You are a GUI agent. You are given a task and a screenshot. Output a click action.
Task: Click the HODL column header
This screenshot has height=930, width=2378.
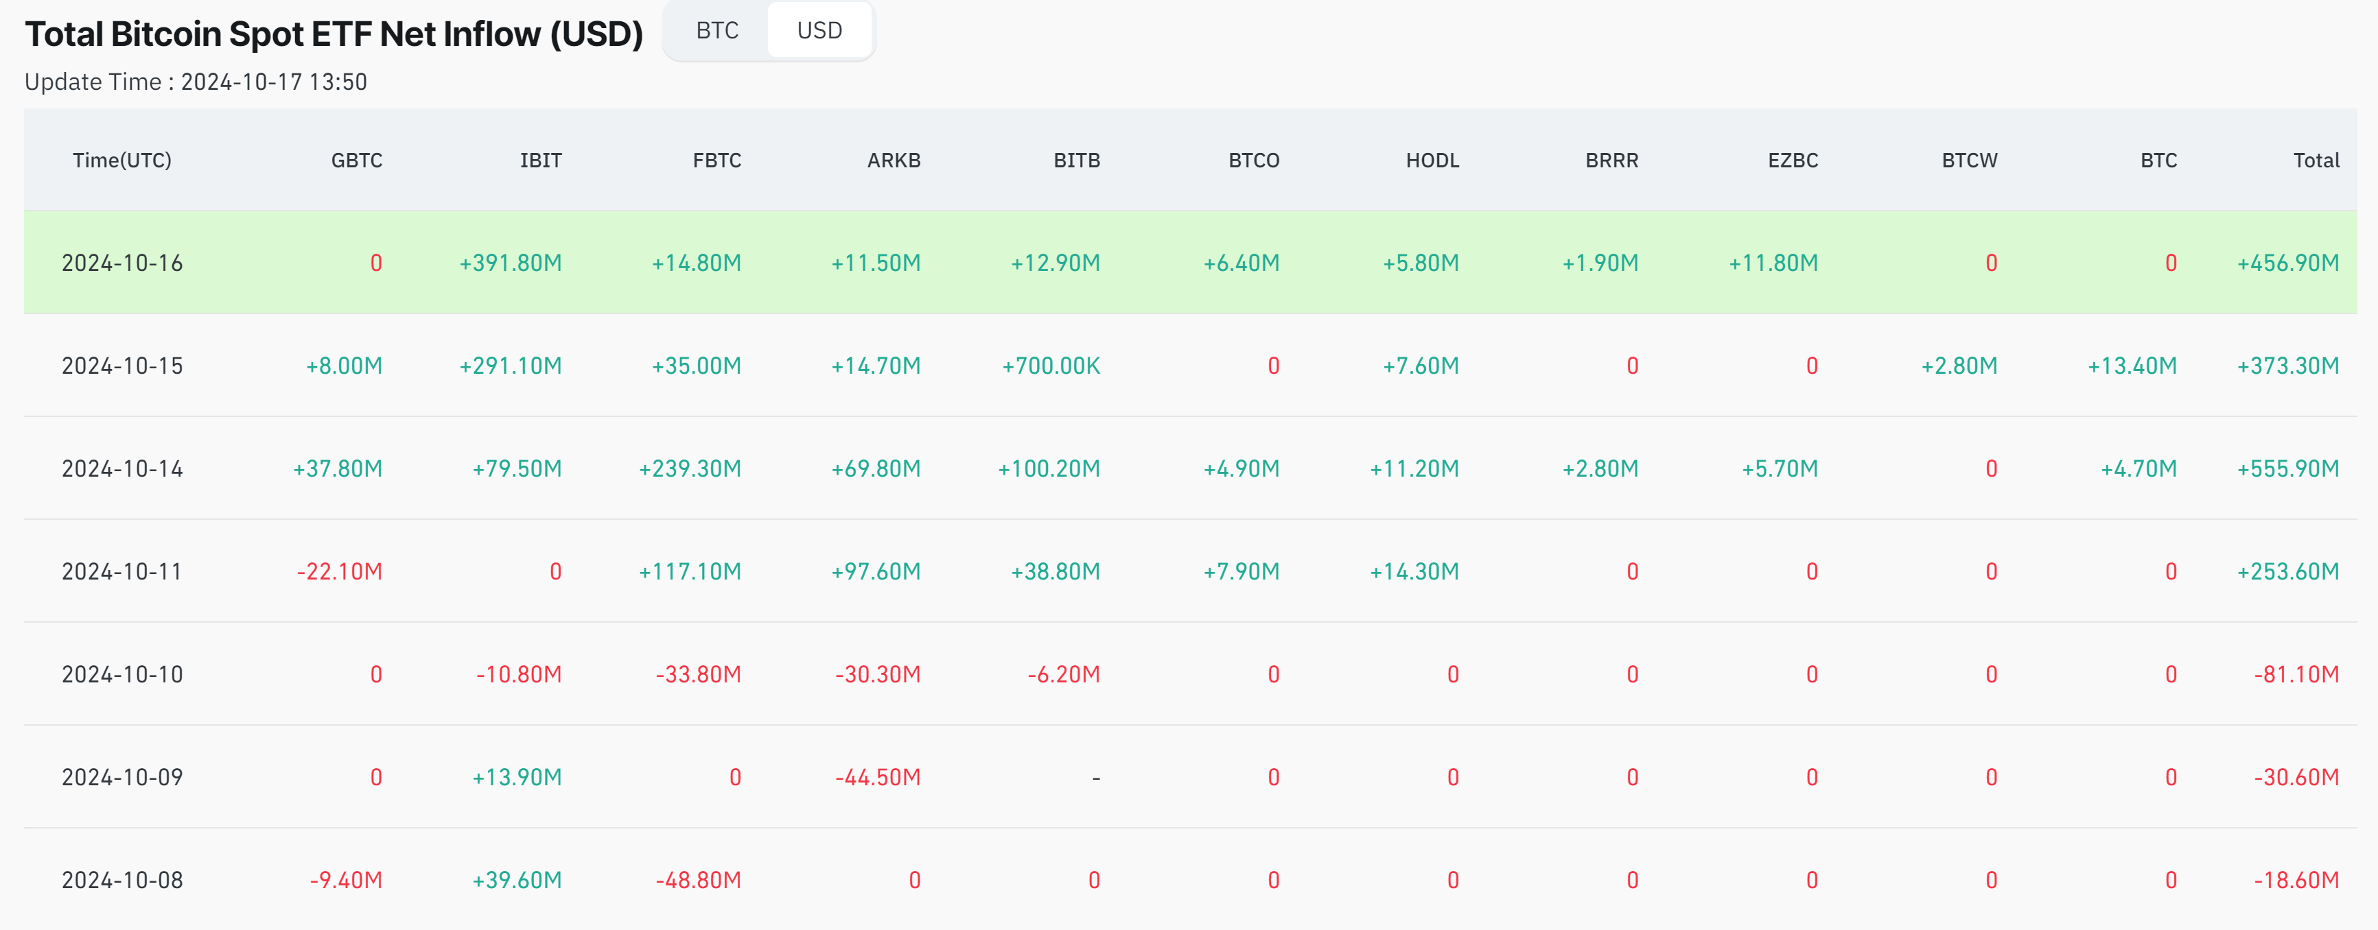tap(1432, 160)
